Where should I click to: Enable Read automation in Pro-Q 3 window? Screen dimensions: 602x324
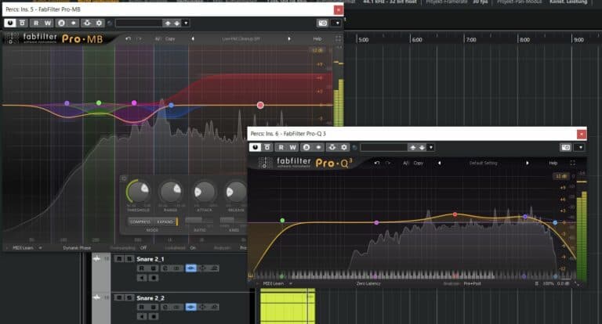point(281,147)
